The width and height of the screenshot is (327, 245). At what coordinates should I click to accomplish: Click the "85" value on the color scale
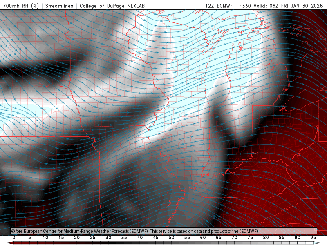[282, 238]
